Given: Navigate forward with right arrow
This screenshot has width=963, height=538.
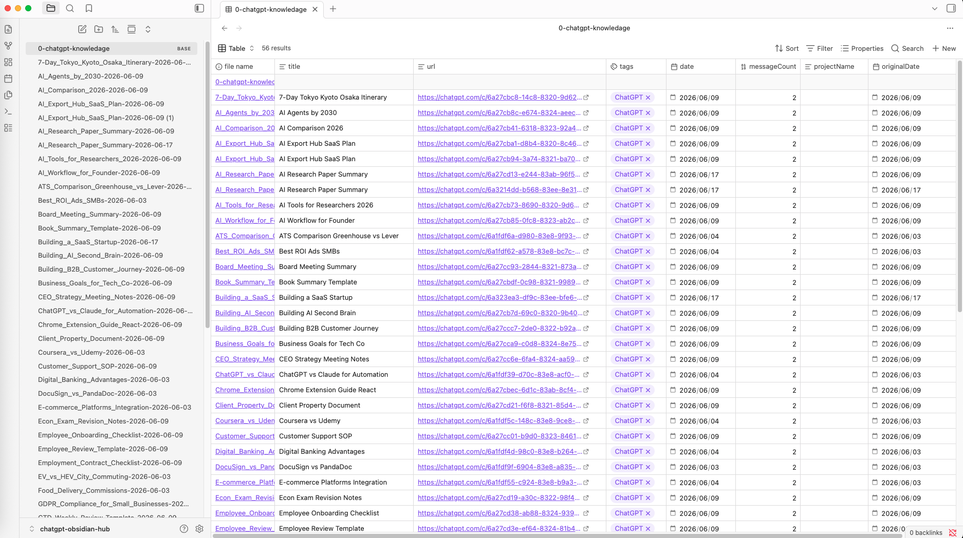Looking at the screenshot, I should (x=239, y=28).
